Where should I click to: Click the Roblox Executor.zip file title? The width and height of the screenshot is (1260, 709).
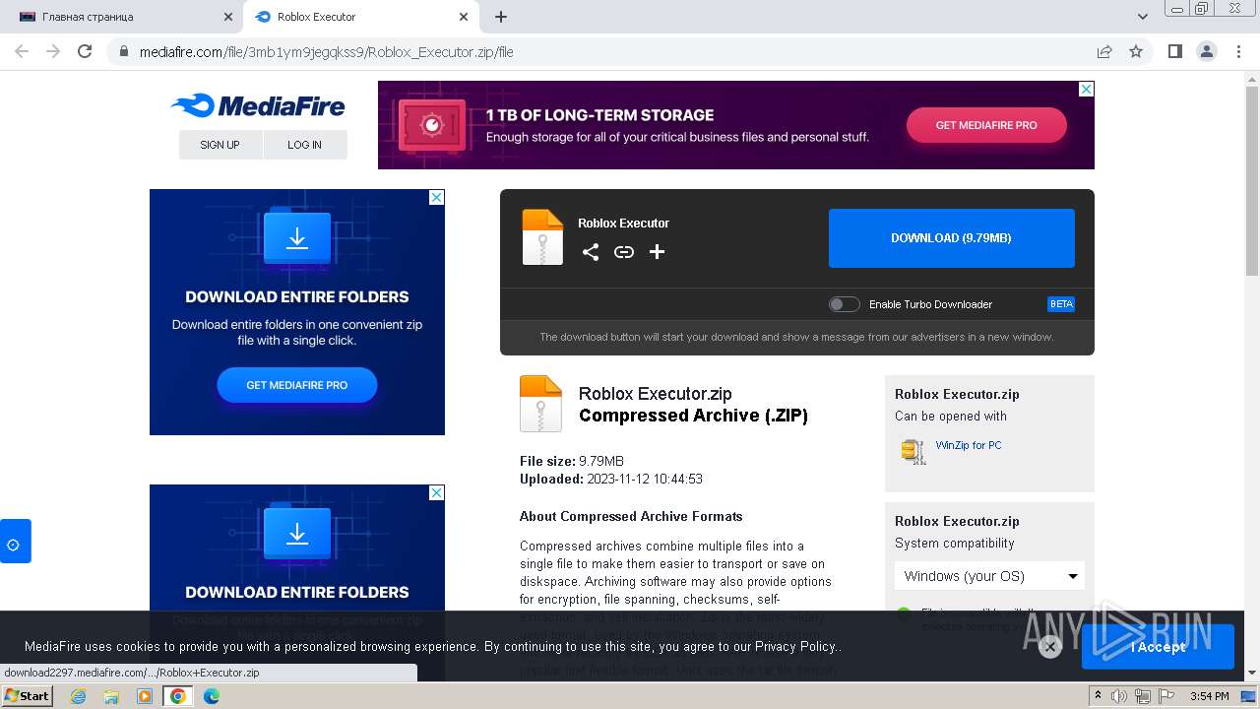point(656,394)
